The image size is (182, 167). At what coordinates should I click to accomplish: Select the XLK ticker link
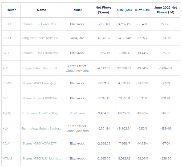click(x=6, y=128)
